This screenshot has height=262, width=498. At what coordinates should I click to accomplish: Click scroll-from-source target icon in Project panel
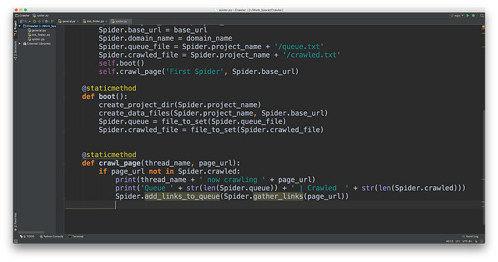35,21
